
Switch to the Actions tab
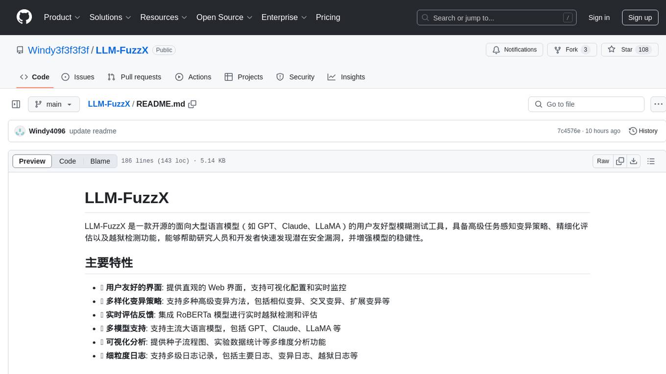pyautogui.click(x=193, y=77)
